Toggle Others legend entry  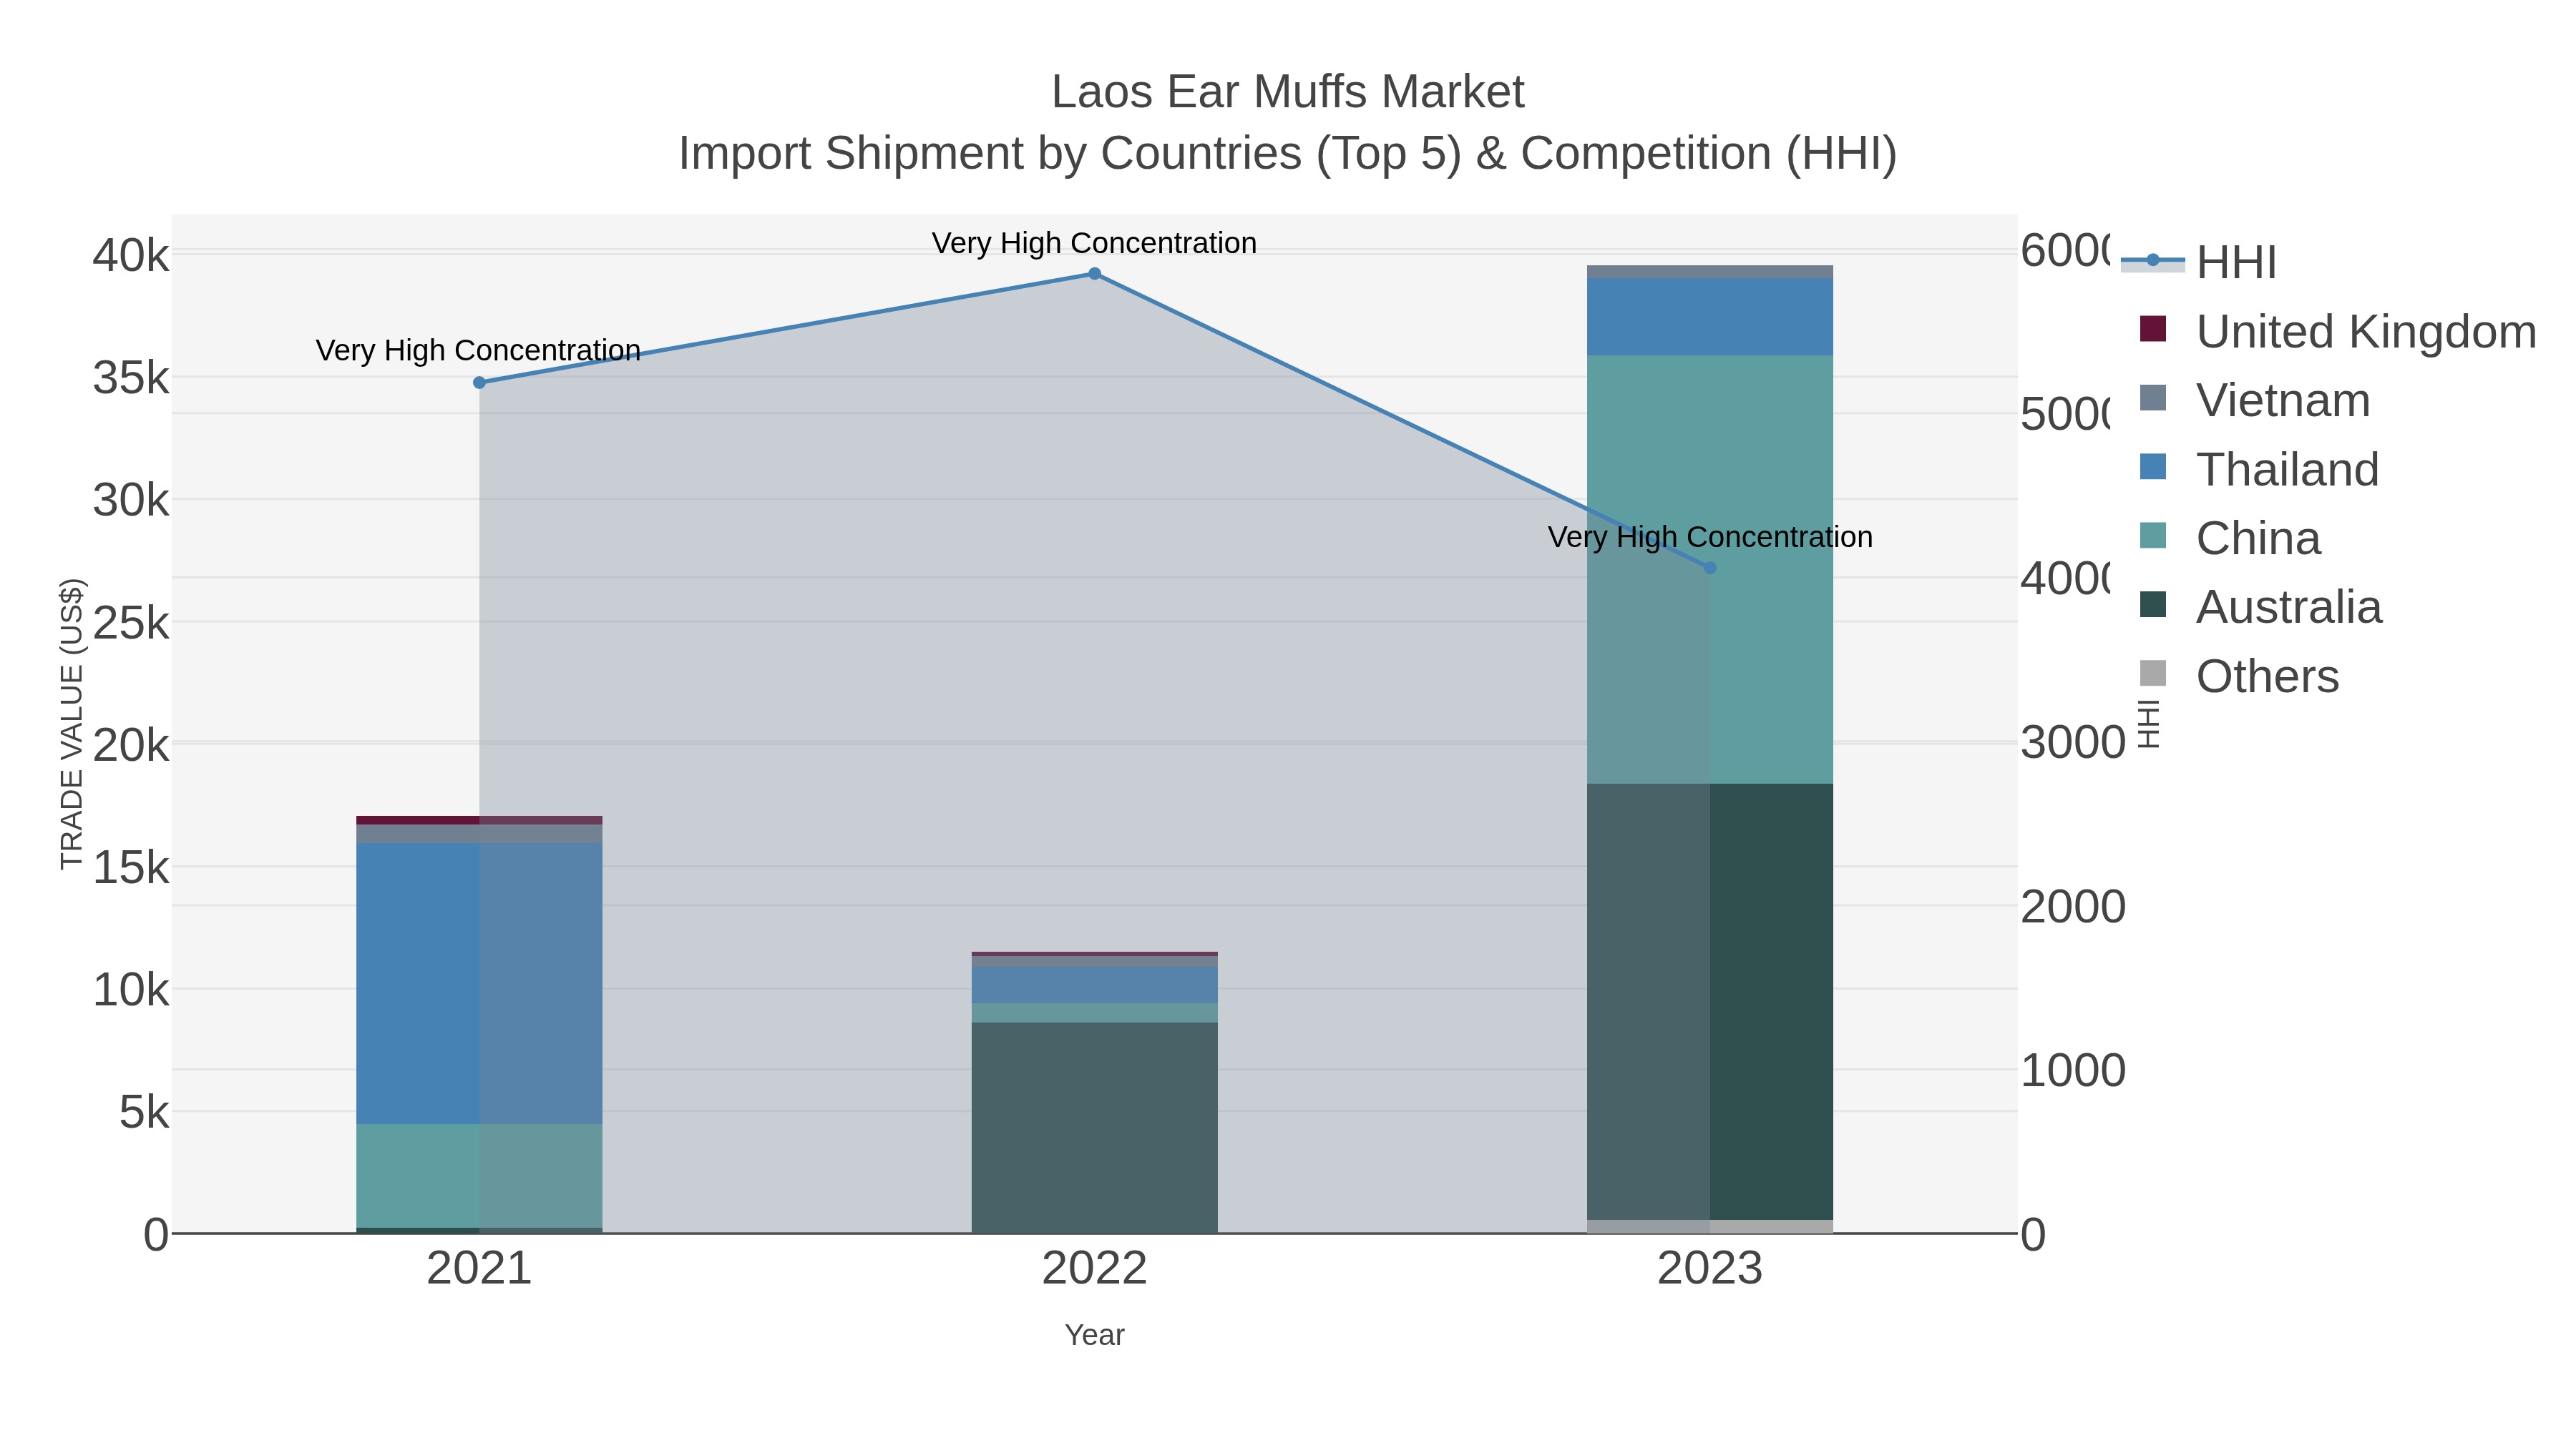coord(2239,676)
